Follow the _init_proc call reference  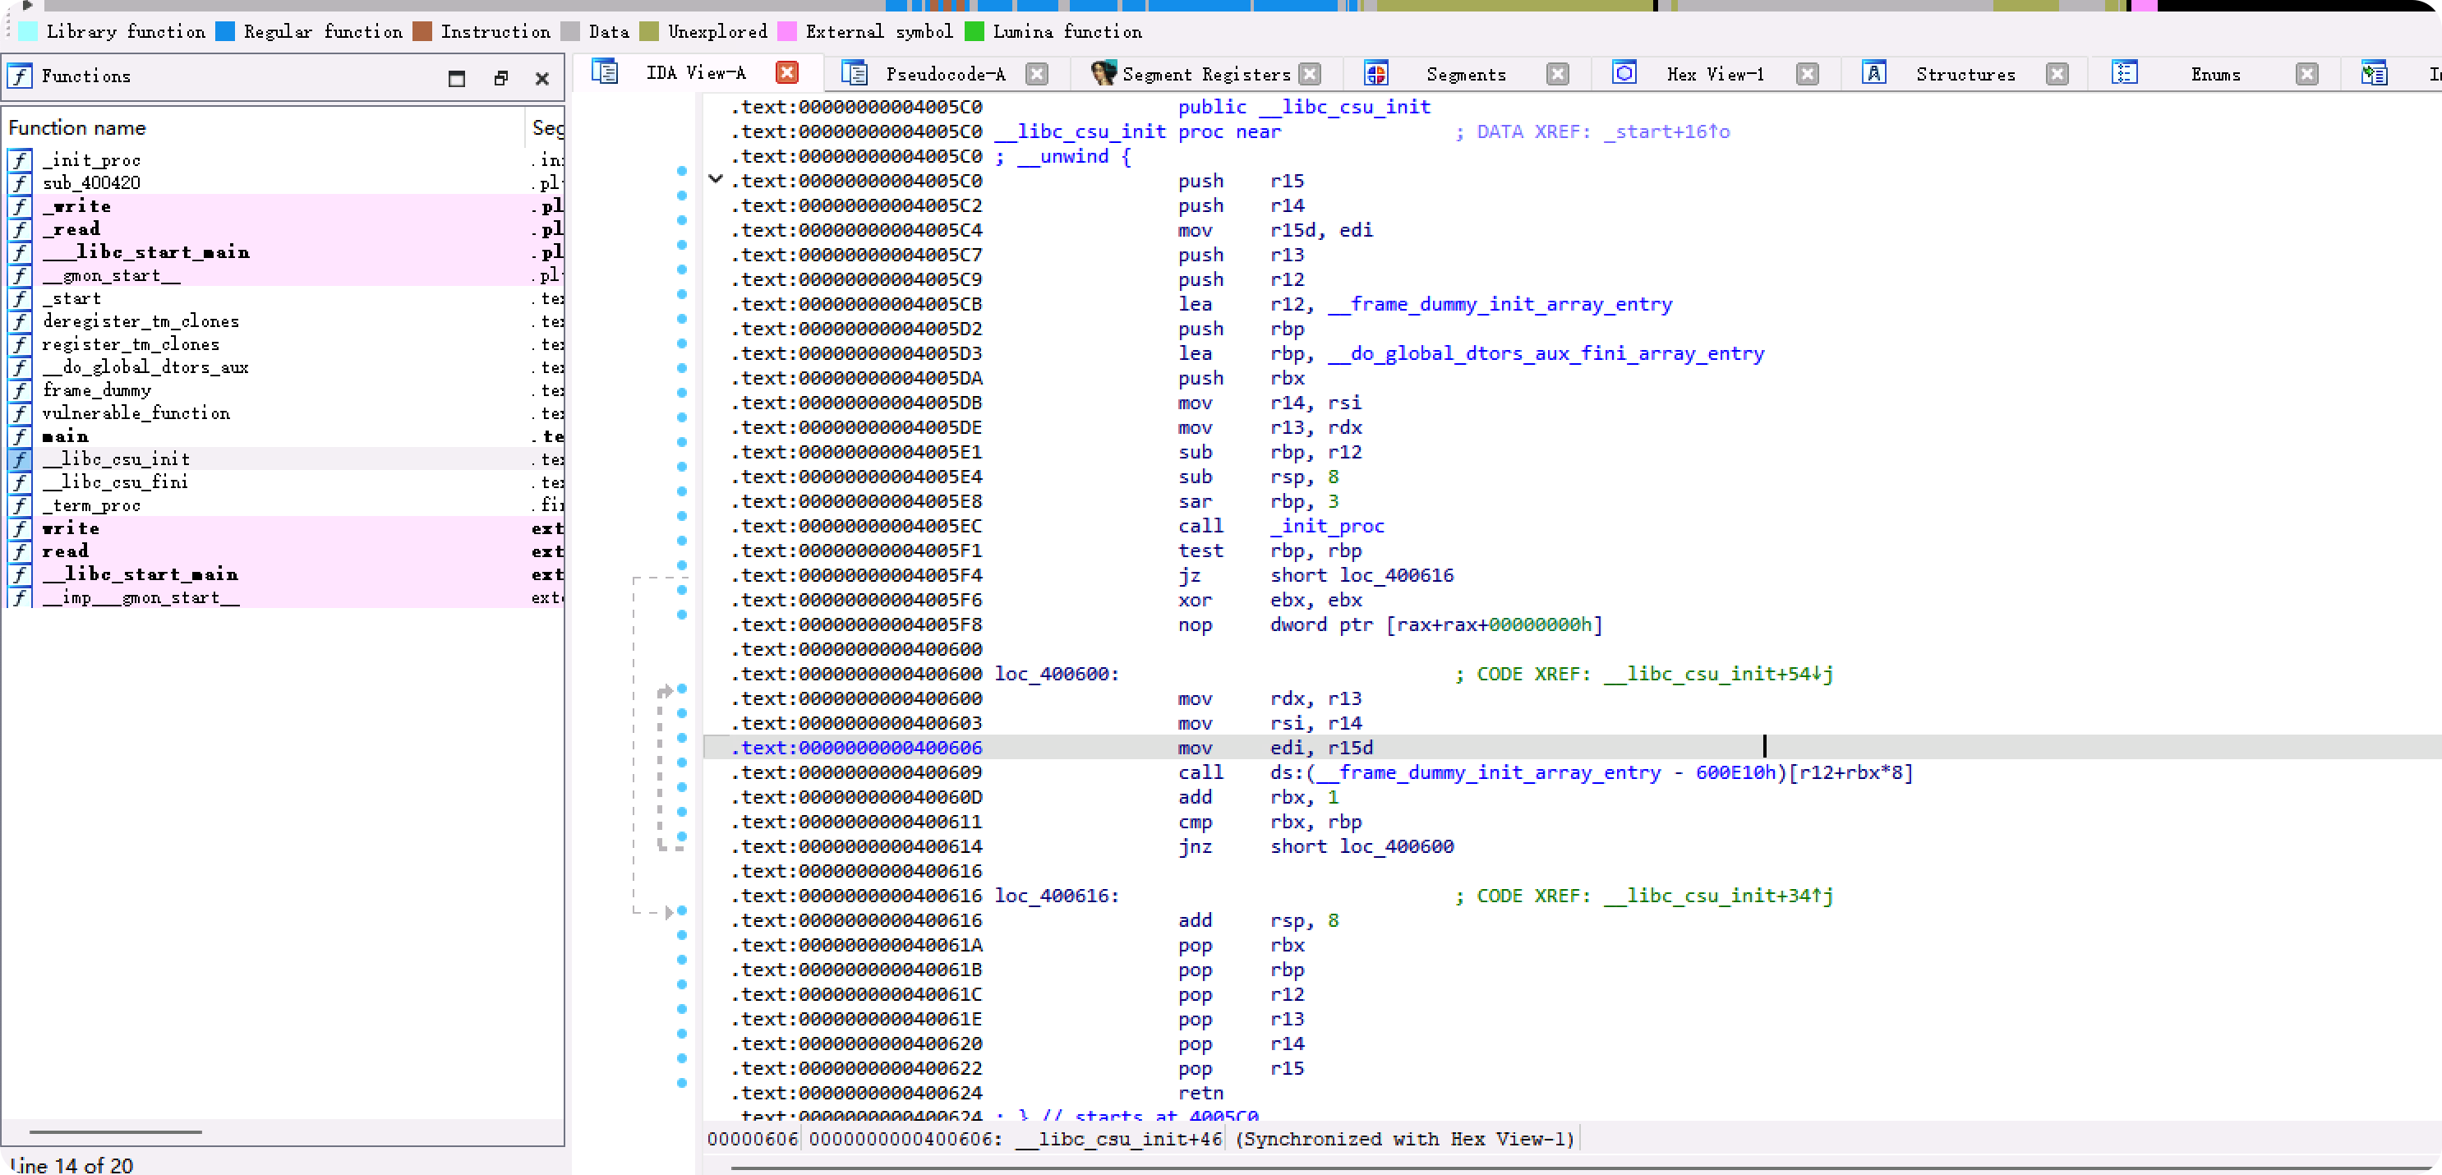[x=1327, y=525]
